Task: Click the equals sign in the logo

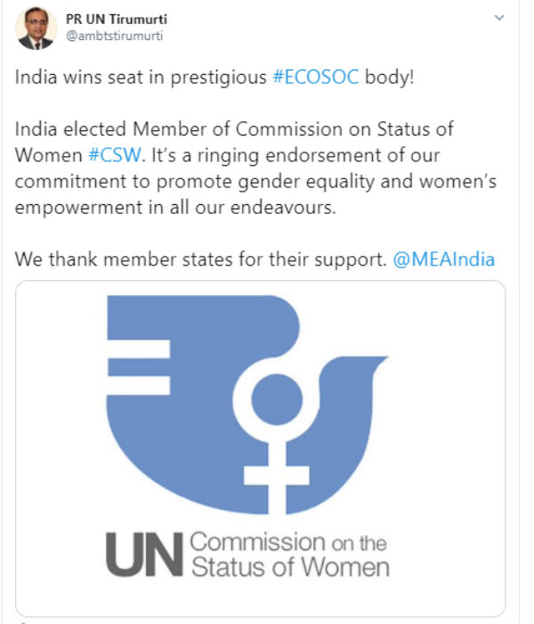Action: [x=139, y=367]
